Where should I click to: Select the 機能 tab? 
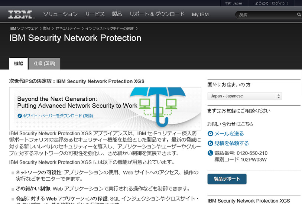19,64
